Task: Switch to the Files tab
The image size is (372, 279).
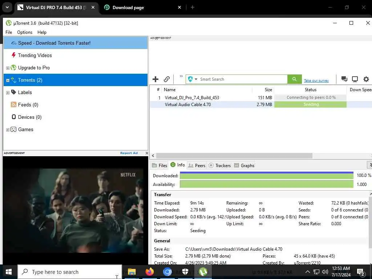Action: pos(160,165)
